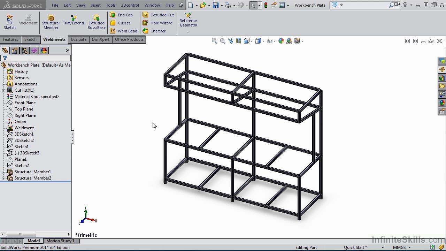Image resolution: width=446 pixels, height=251 pixels.
Task: Switch to the PropertyManager tab
Action: pos(15,51)
